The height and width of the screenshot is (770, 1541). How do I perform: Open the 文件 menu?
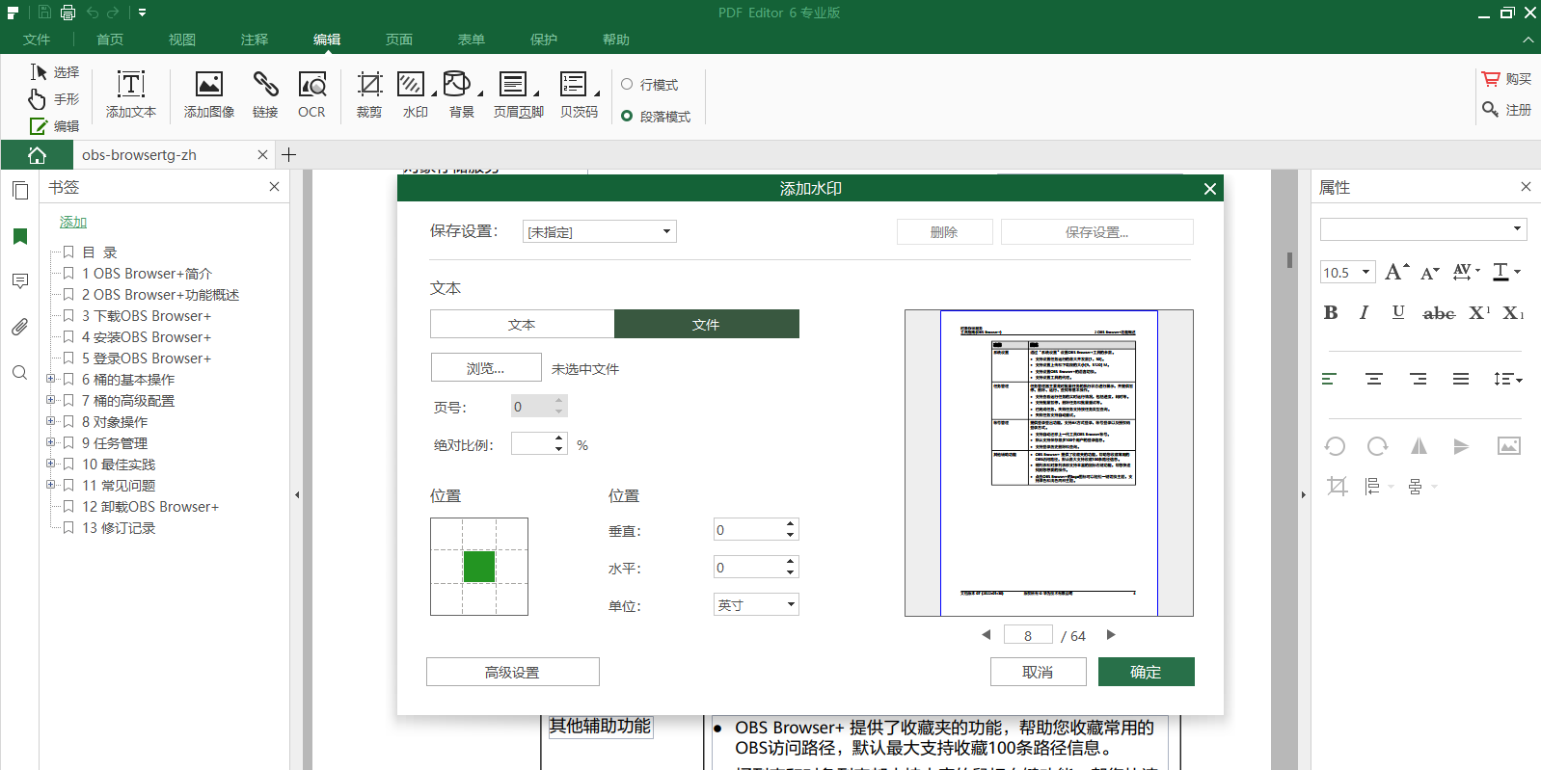click(x=37, y=40)
